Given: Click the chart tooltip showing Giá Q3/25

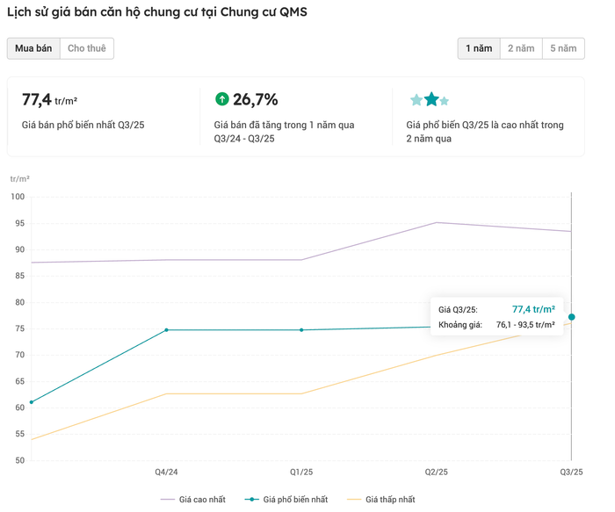Looking at the screenshot, I should coord(496,317).
